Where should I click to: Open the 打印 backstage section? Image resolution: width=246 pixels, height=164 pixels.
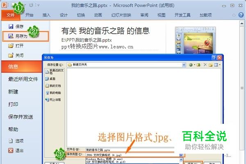coord(13,104)
